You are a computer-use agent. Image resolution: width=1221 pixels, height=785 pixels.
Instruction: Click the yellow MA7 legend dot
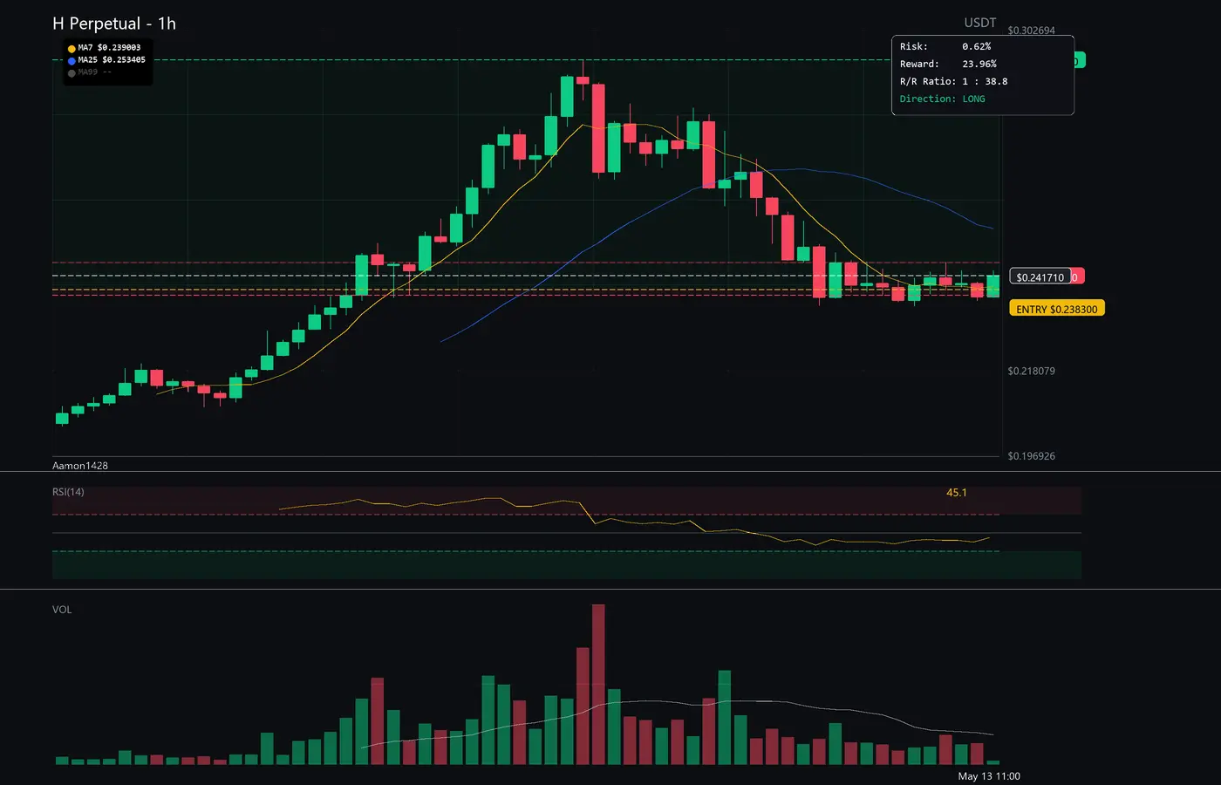point(72,49)
